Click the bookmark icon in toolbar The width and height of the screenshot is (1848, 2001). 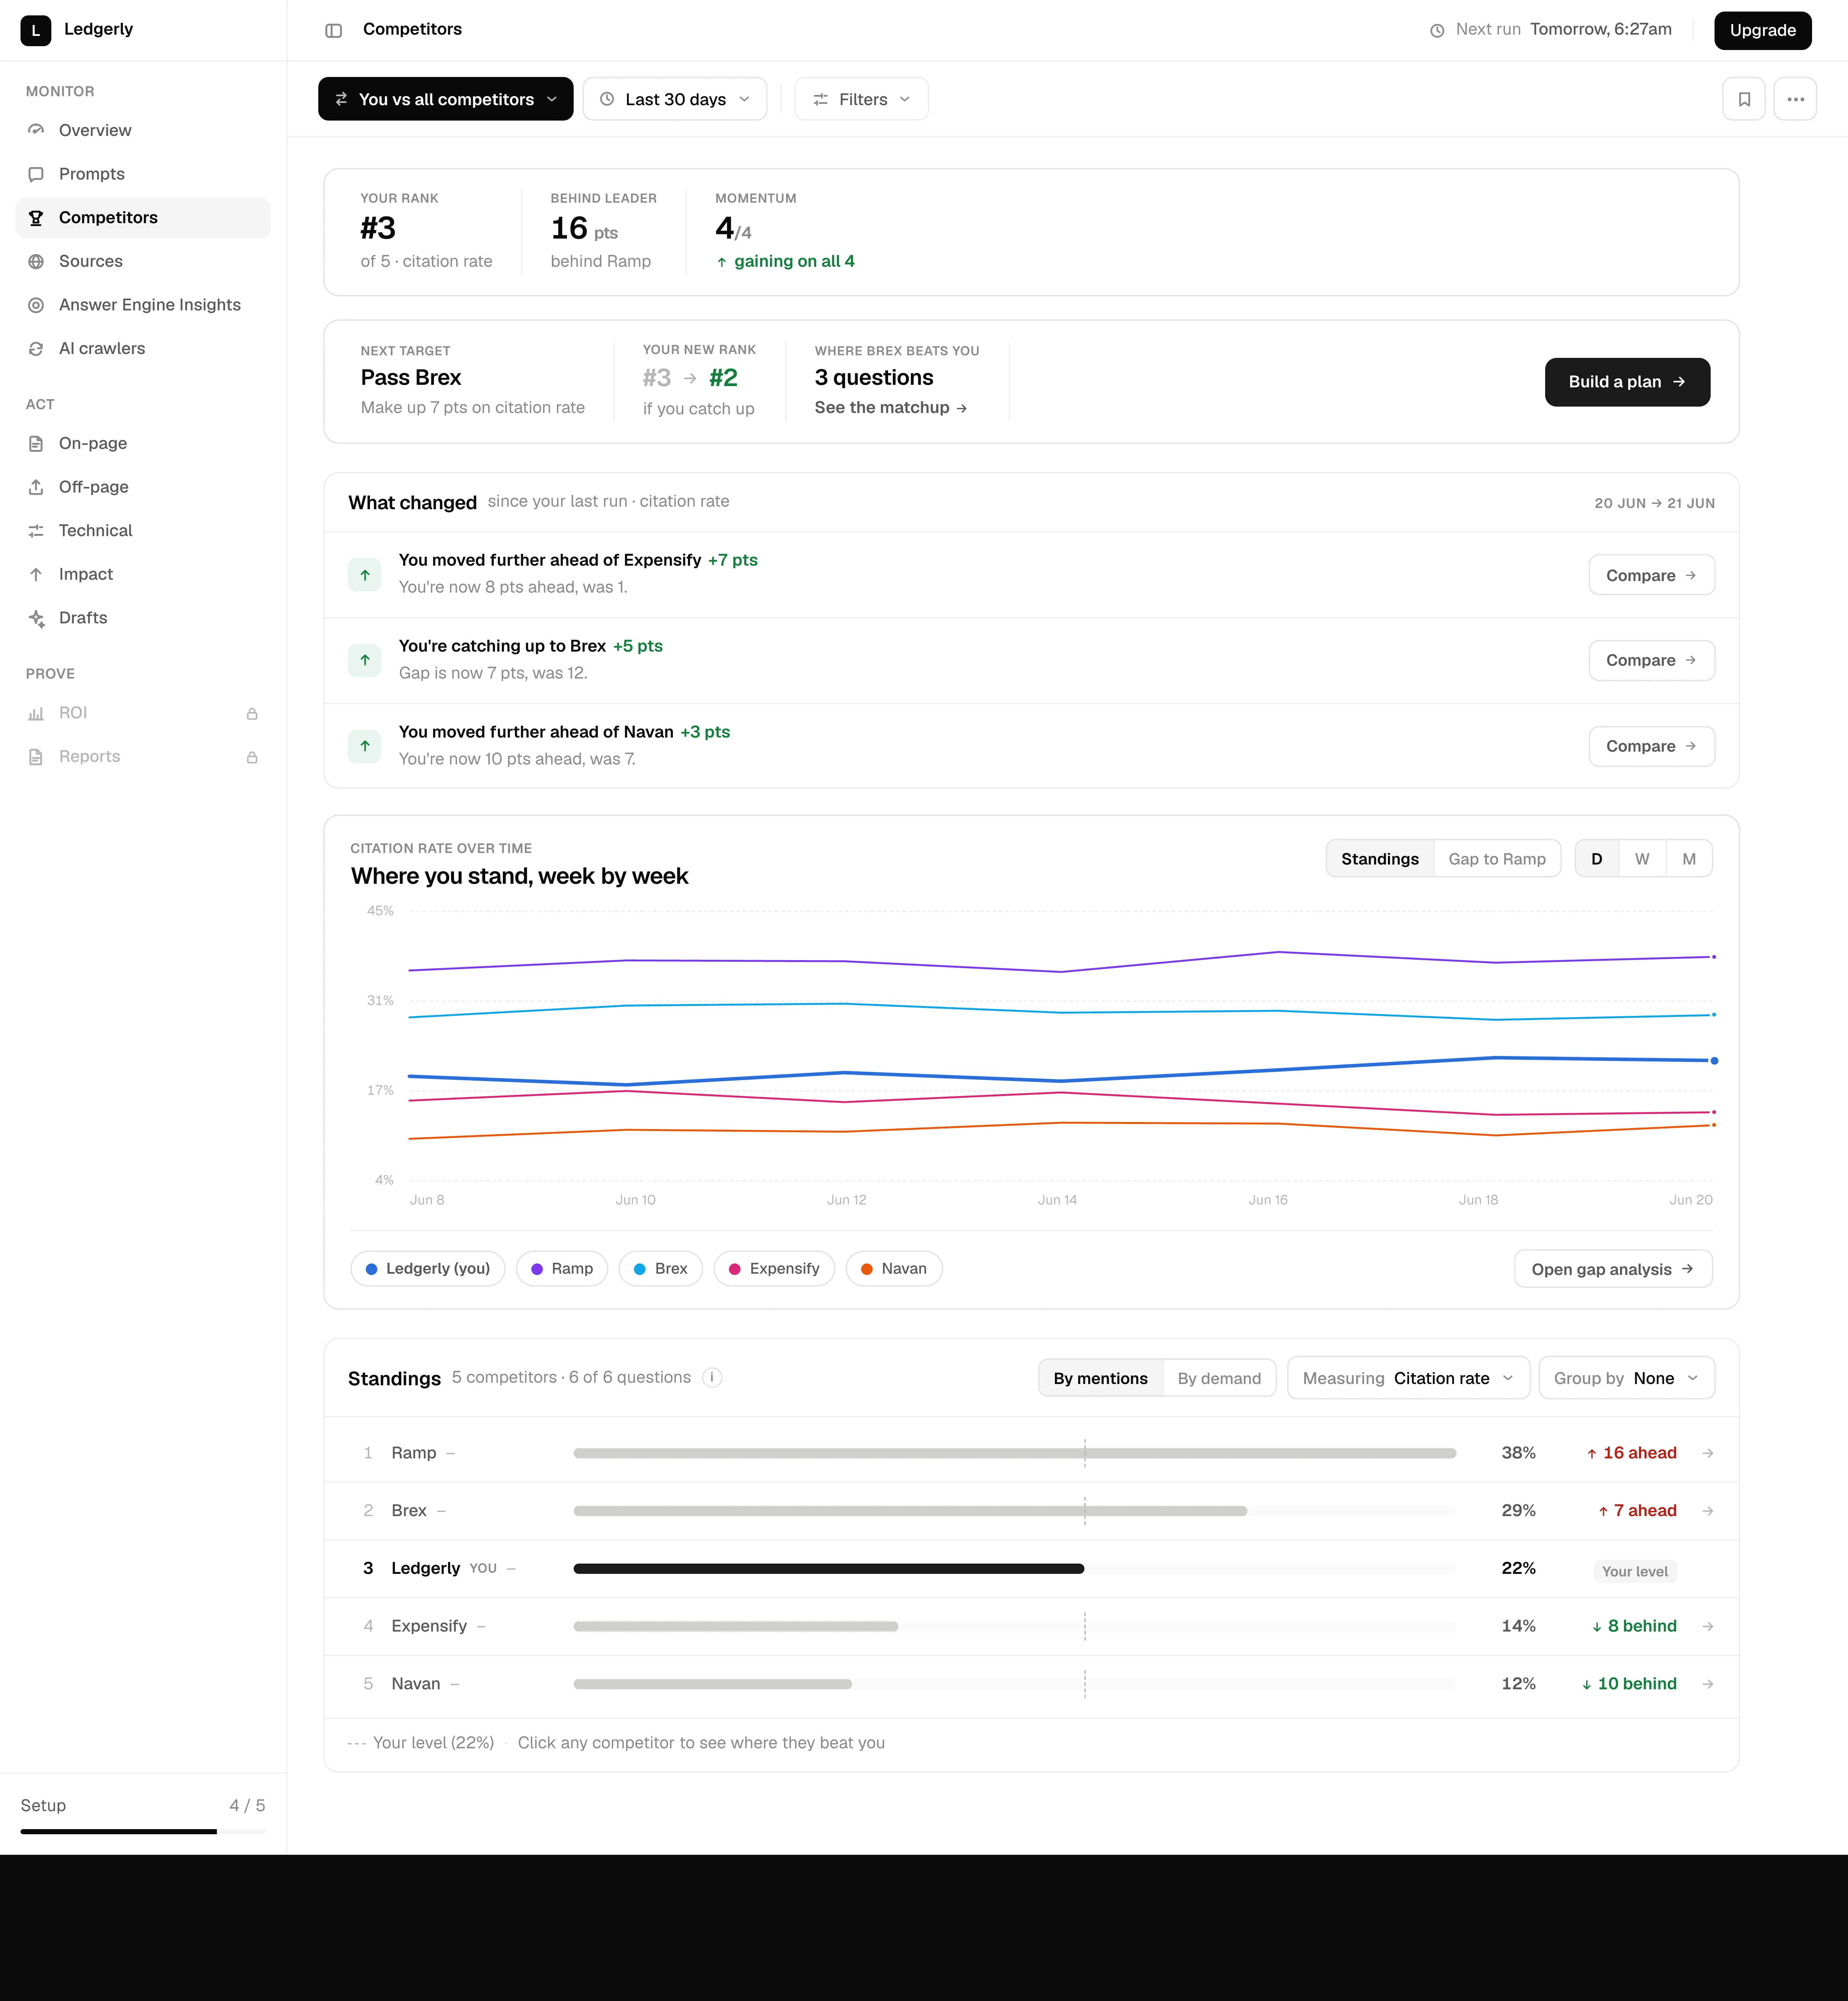point(1744,99)
